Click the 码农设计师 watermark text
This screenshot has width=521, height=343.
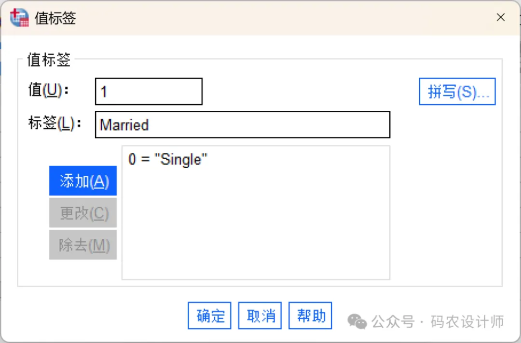coord(467,321)
